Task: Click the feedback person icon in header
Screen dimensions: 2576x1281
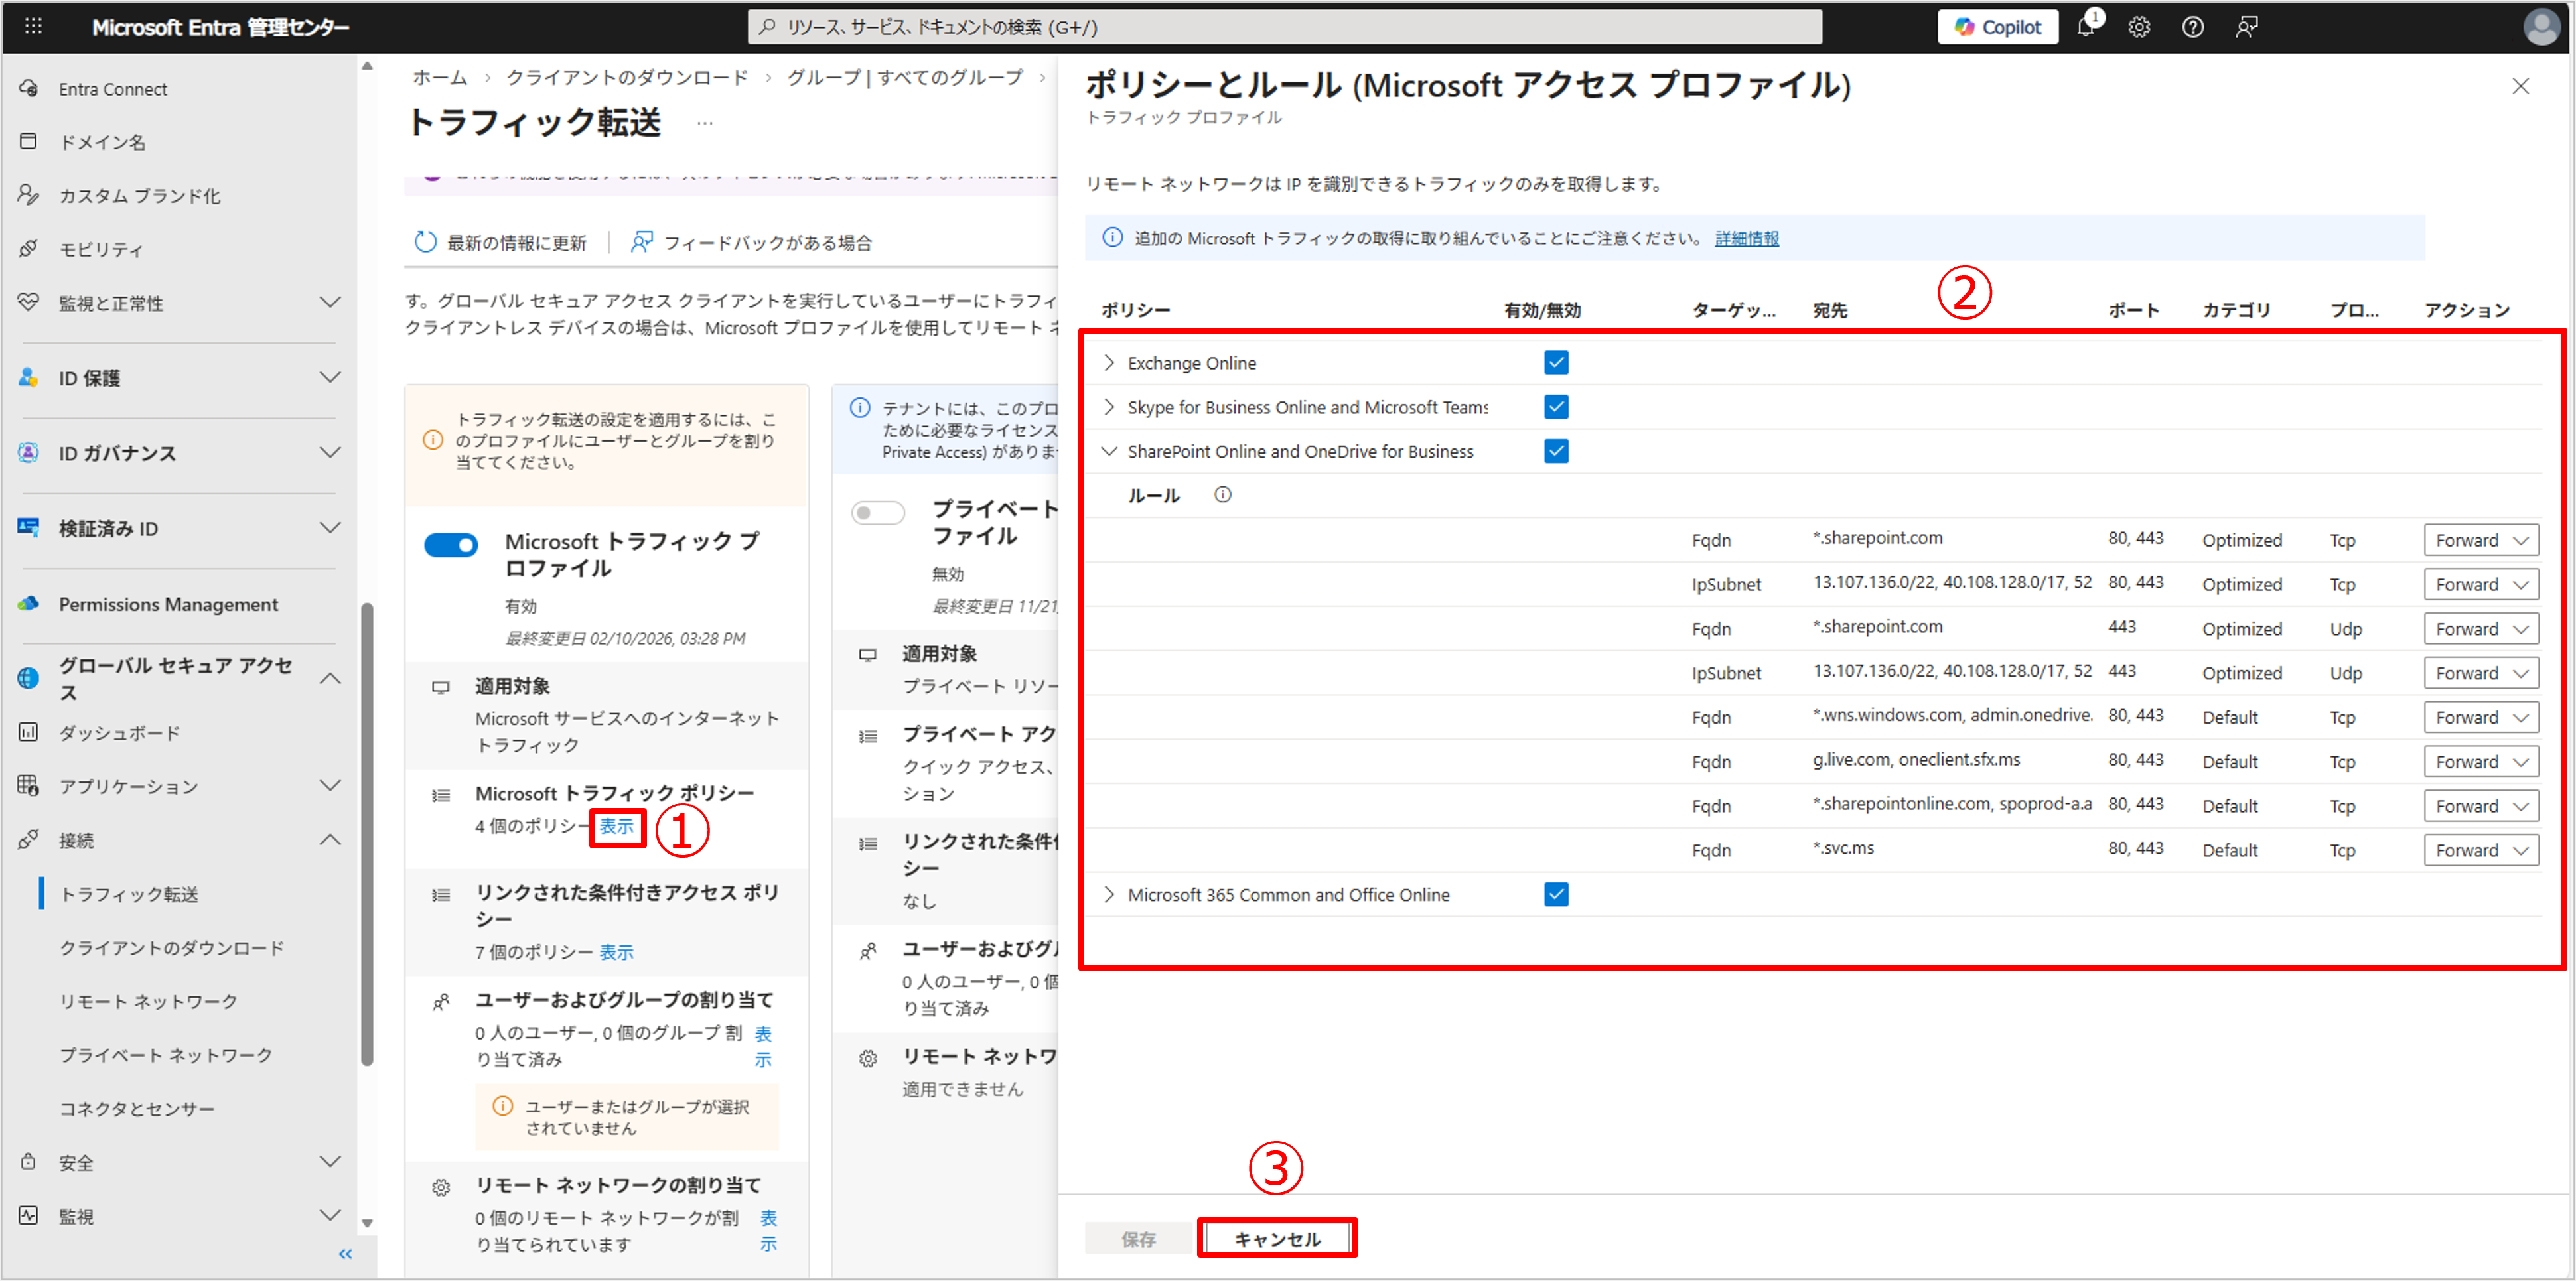Action: click(x=2246, y=27)
